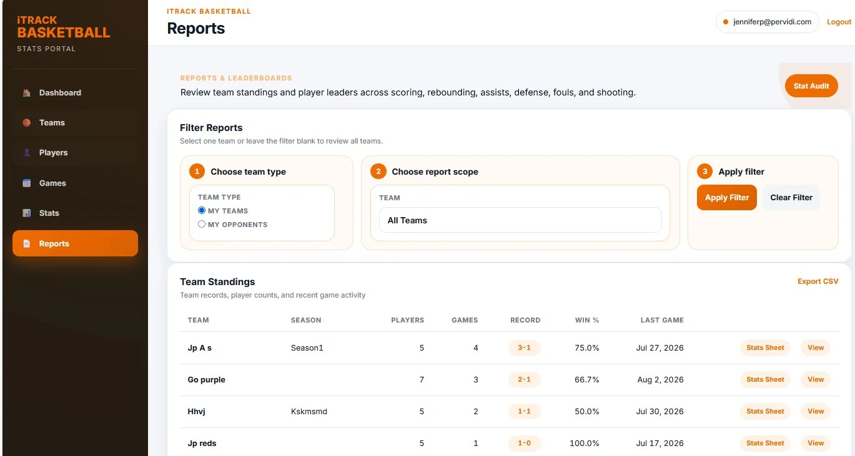Click the WIN % column header

pyautogui.click(x=587, y=320)
